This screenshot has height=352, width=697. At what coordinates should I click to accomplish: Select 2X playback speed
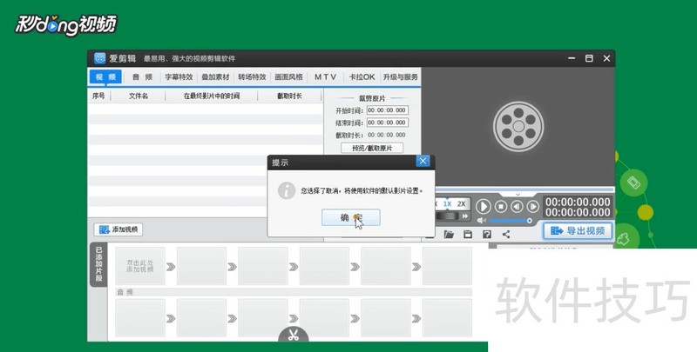(462, 204)
